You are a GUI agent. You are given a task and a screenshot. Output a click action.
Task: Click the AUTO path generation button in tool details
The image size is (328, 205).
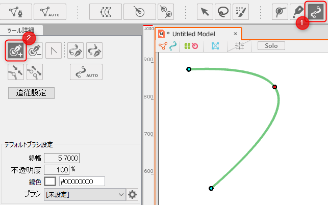86,72
